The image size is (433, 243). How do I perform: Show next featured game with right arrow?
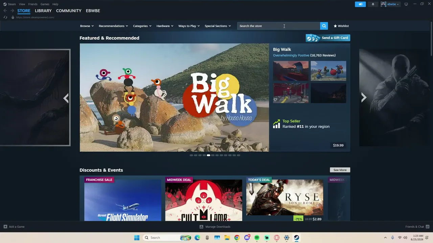coord(364,98)
